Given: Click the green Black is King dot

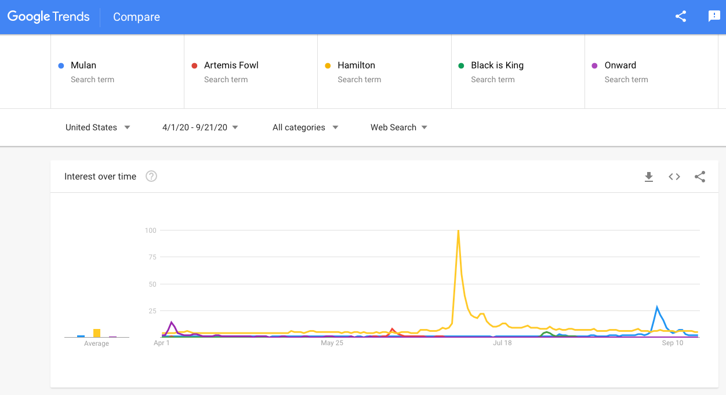Looking at the screenshot, I should pyautogui.click(x=461, y=65).
